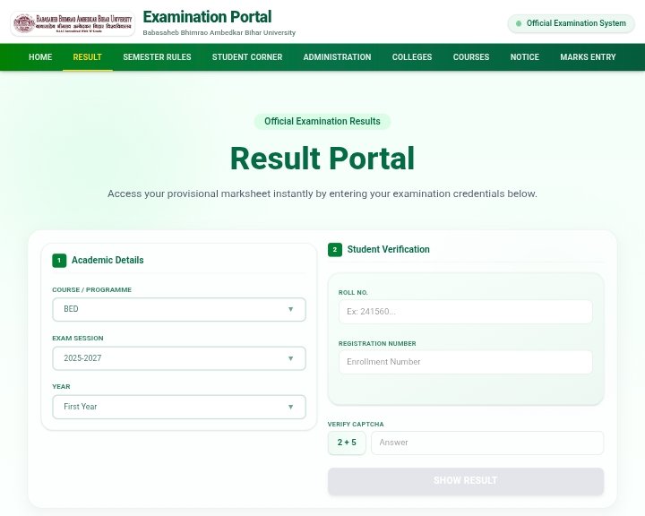
Task: Click the COURSE / PROGRAMME label
Action: 91,289
